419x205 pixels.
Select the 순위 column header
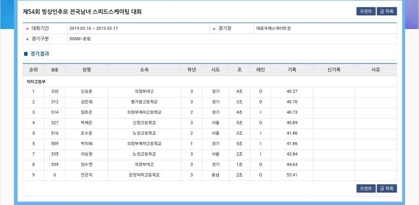33,70
